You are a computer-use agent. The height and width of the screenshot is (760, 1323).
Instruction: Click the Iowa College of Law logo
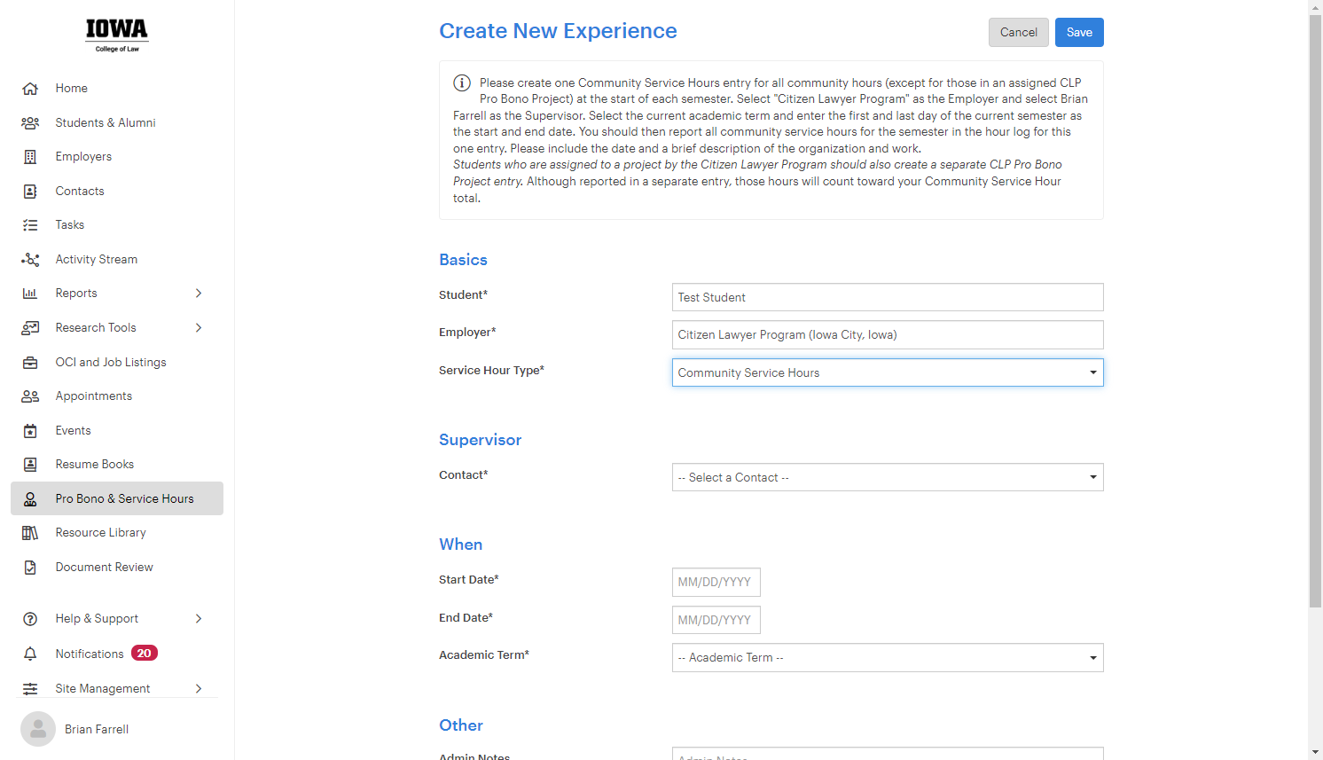pyautogui.click(x=117, y=35)
